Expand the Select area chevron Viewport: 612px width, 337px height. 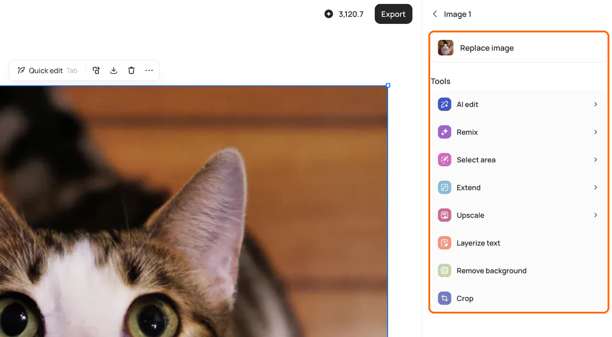click(x=596, y=160)
